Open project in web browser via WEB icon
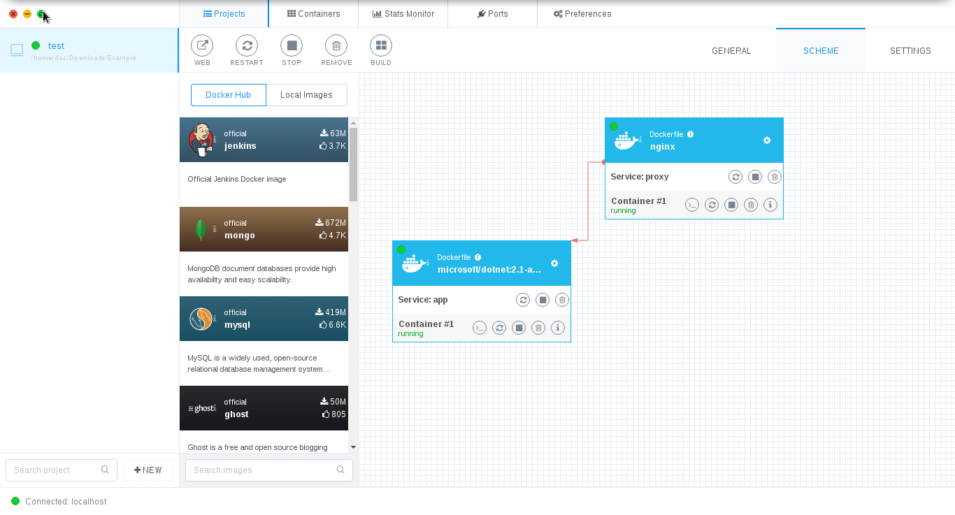The height and width of the screenshot is (515, 955). point(202,46)
